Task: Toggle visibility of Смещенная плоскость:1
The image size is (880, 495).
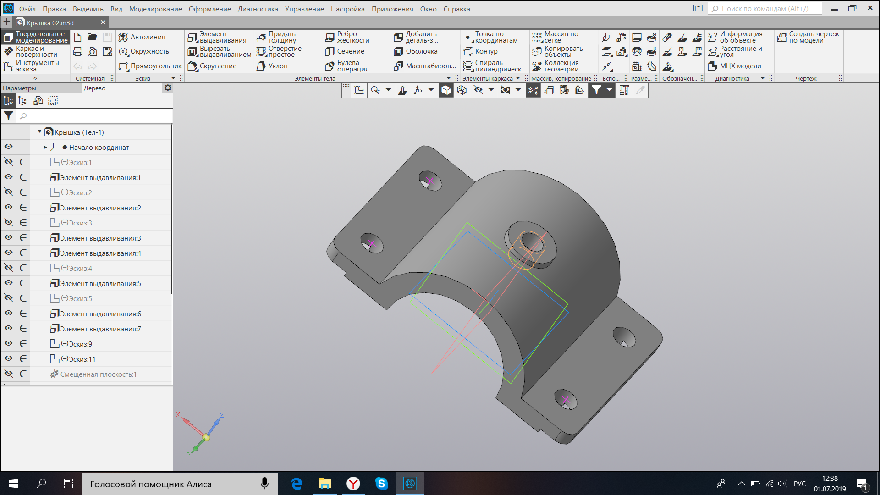Action: click(x=9, y=374)
